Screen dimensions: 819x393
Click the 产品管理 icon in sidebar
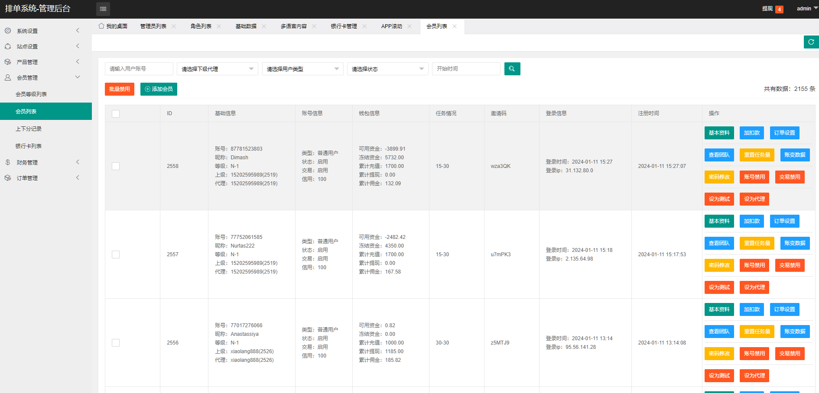(x=7, y=62)
